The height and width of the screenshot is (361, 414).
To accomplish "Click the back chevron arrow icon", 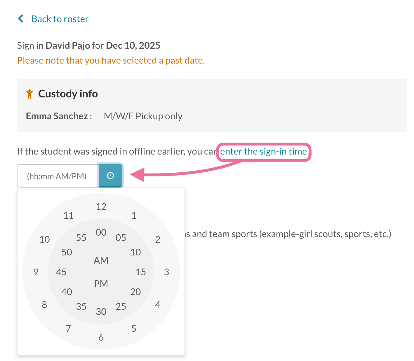I will pos(21,19).
